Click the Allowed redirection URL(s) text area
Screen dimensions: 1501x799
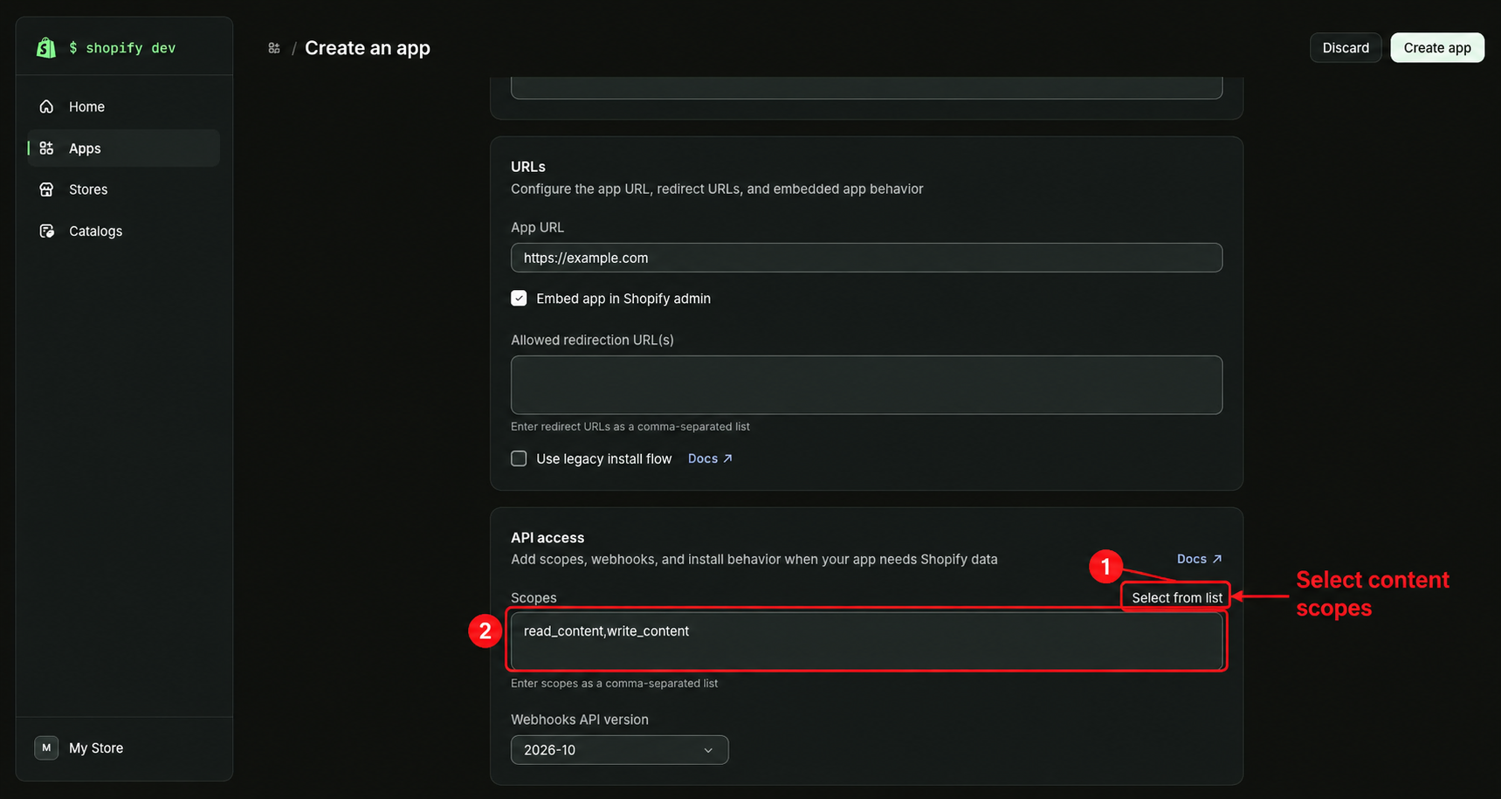point(866,385)
